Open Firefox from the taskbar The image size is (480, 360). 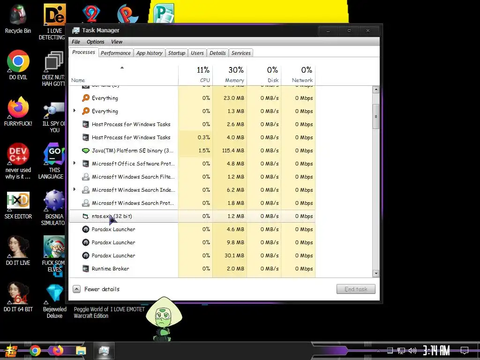[58, 350]
